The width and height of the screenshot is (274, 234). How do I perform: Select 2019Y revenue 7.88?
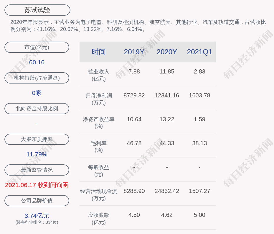coord(134,71)
